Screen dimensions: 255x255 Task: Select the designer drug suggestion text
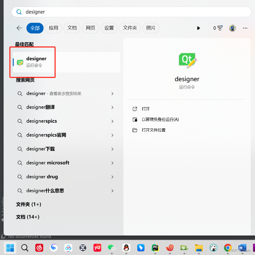pos(42,177)
